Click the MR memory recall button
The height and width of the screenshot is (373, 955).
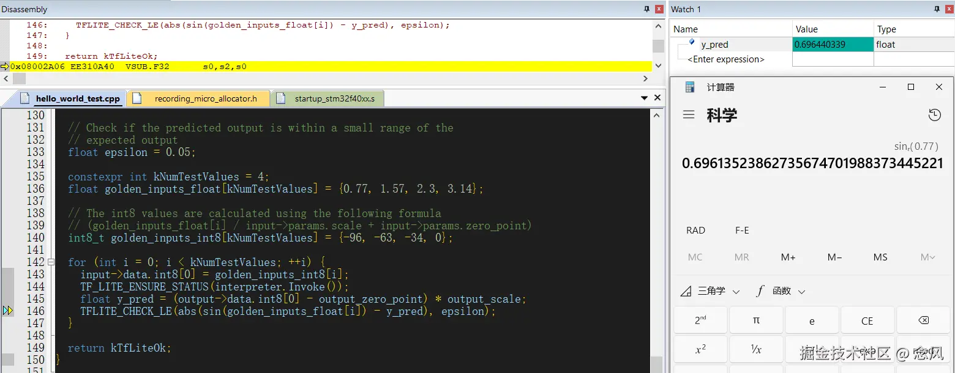click(x=742, y=257)
